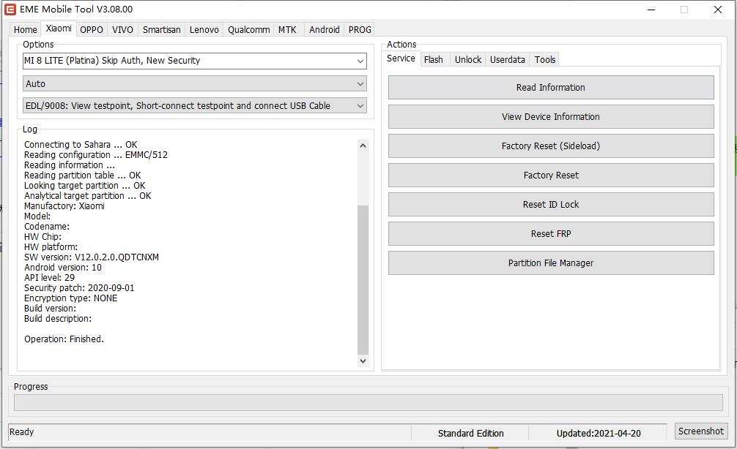Click the Read Information button
The image size is (737, 449).
[x=551, y=88]
